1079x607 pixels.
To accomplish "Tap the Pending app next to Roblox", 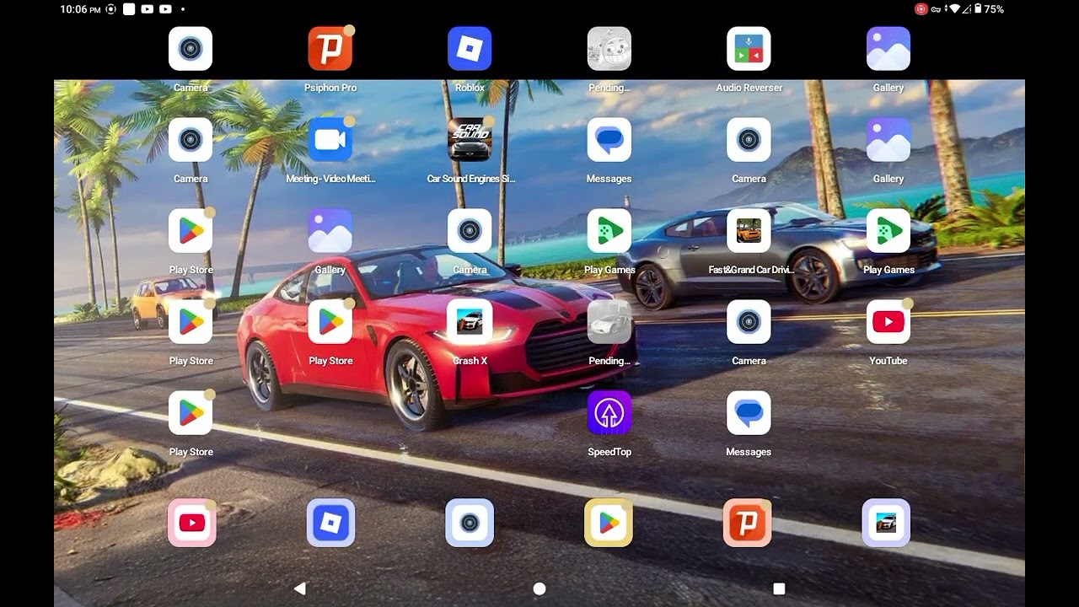I will [x=609, y=49].
